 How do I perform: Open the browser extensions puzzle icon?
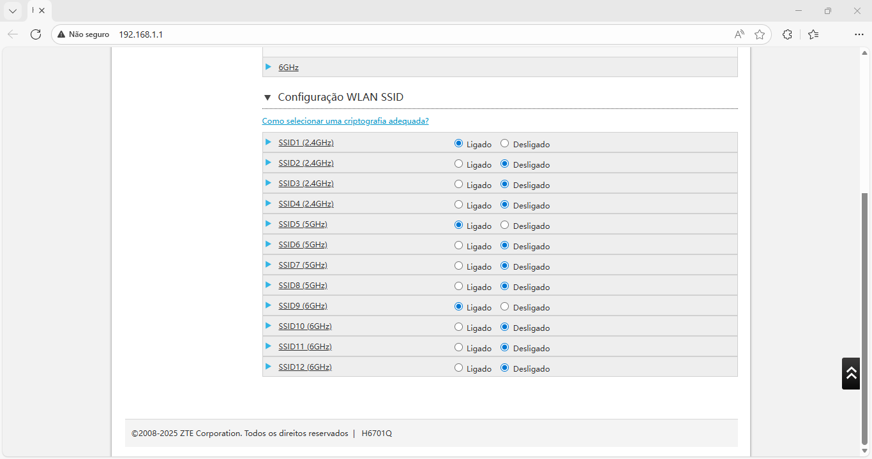tap(787, 34)
